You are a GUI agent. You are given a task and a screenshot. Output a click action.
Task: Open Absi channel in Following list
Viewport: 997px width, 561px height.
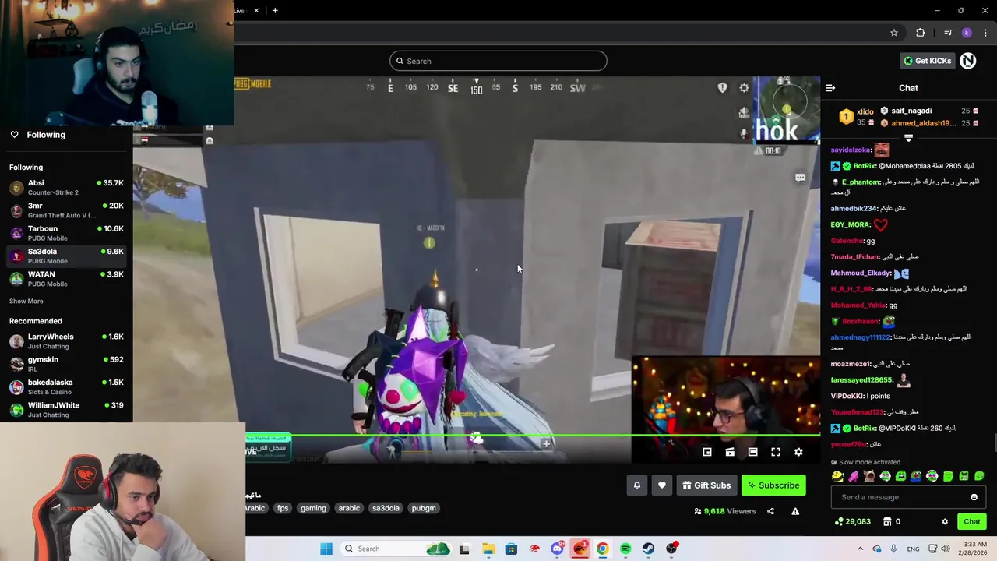[66, 188]
